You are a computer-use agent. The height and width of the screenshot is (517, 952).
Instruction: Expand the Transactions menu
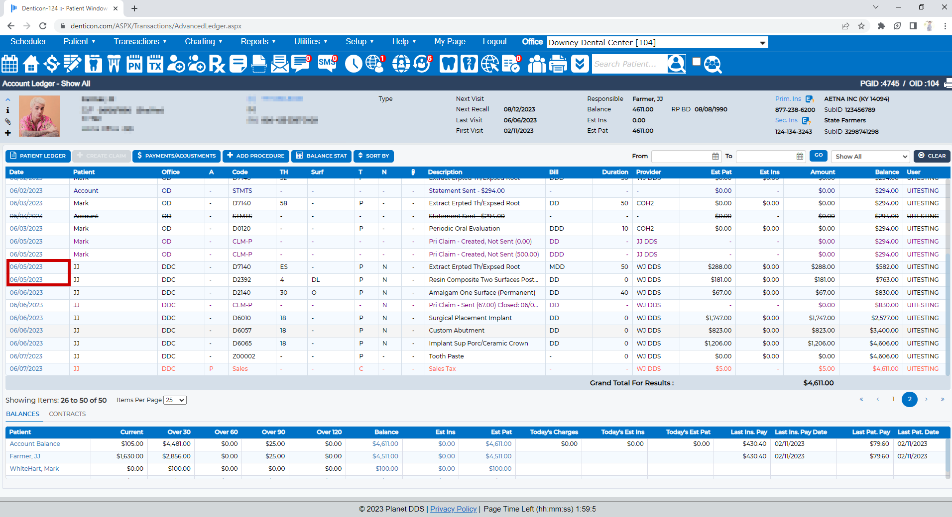(x=140, y=42)
